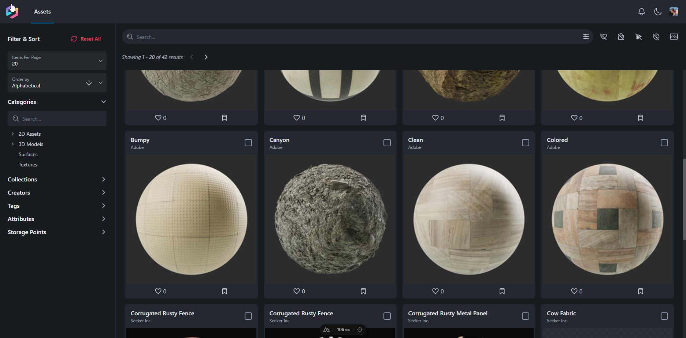Toggle dark mode moon icon
The image size is (686, 338).
pos(657,12)
